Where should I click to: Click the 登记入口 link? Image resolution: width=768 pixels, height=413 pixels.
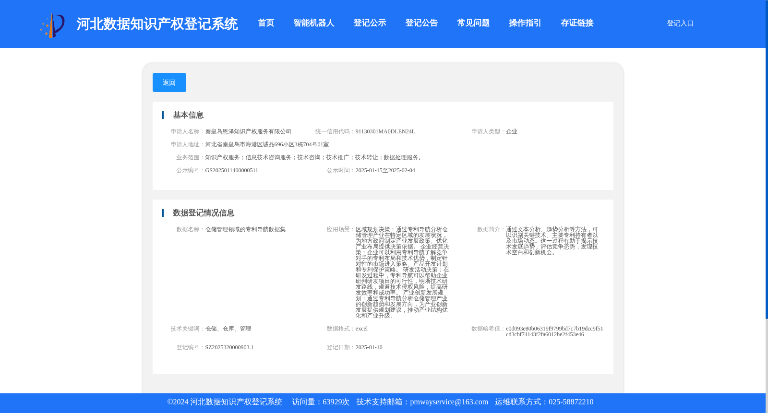[x=680, y=23]
